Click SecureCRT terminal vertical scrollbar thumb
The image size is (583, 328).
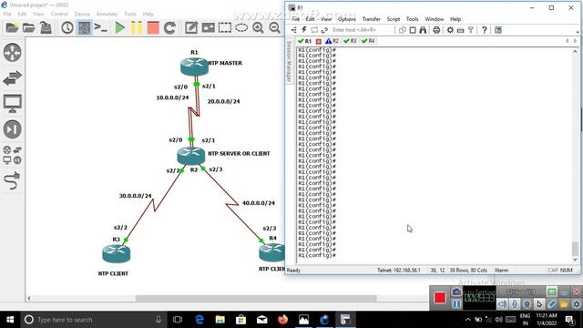[575, 249]
